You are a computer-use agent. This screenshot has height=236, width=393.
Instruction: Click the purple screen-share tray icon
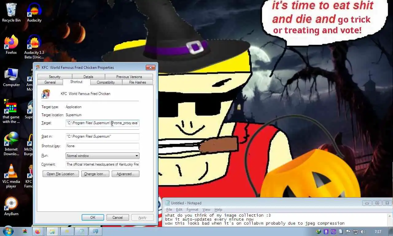click(333, 232)
